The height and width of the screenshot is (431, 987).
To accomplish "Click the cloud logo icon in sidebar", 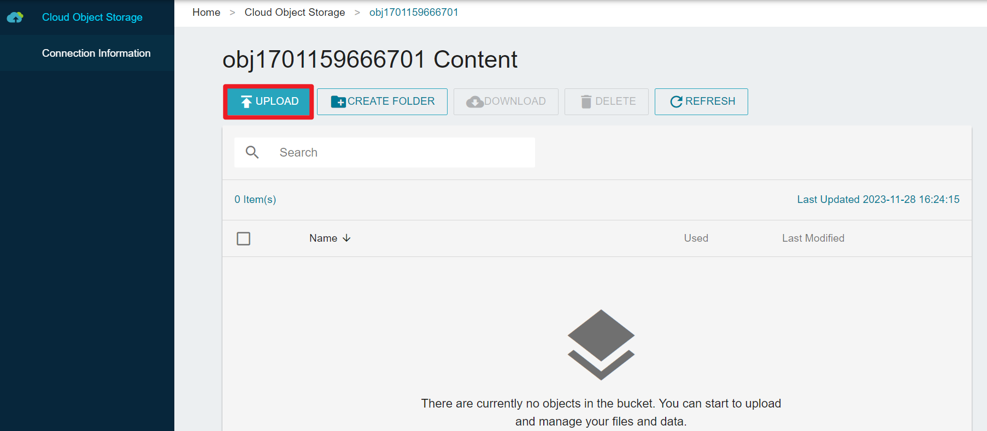I will coord(15,17).
